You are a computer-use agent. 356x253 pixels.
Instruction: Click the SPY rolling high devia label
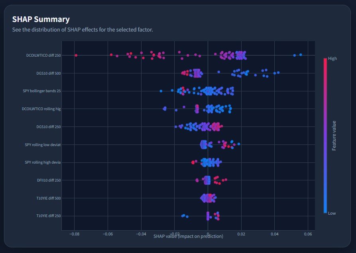click(x=43, y=162)
